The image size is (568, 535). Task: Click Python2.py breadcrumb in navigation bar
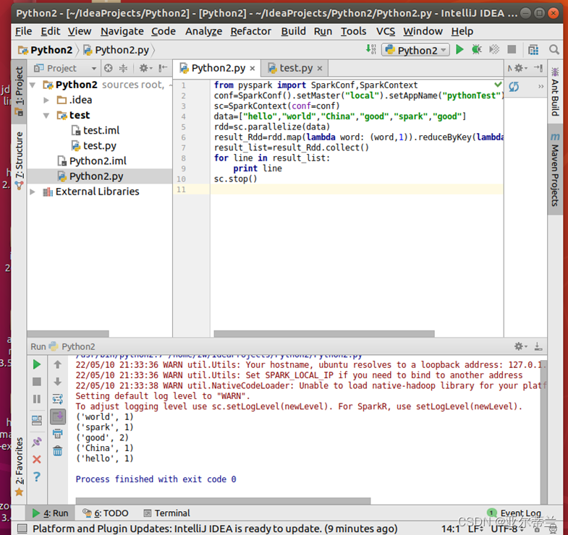click(x=116, y=50)
